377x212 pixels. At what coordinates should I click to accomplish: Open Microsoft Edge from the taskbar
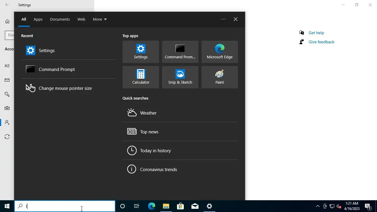click(151, 206)
